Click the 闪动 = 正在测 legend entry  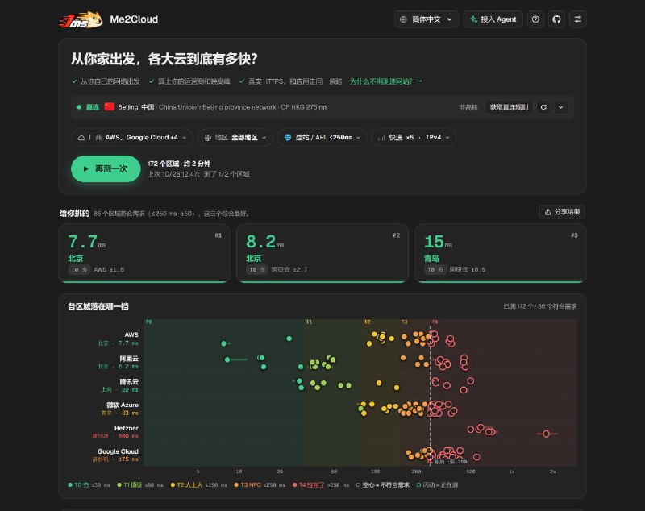click(437, 484)
